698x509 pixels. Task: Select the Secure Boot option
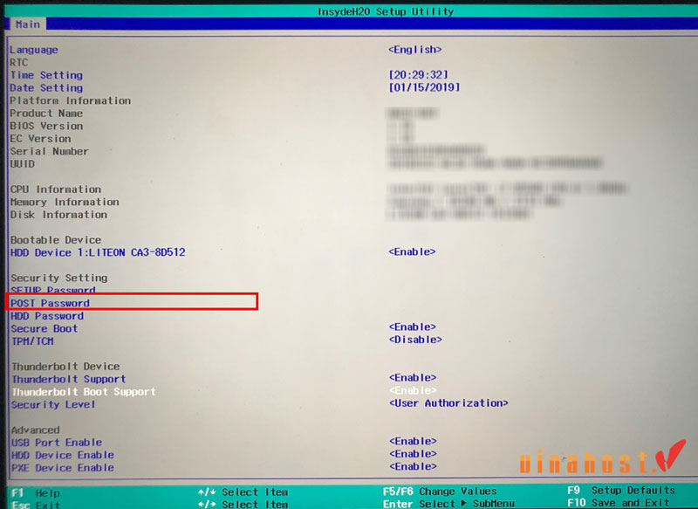44,328
